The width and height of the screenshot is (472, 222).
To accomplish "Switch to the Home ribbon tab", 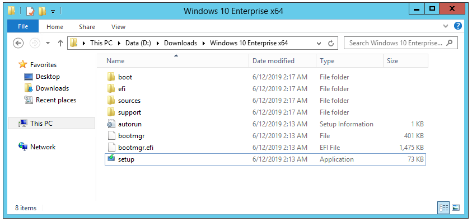I will [x=55, y=27].
